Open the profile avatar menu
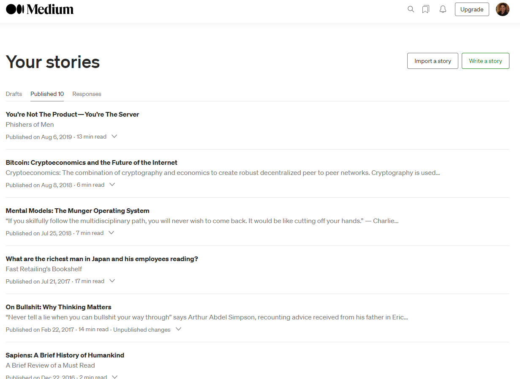 pos(503,9)
